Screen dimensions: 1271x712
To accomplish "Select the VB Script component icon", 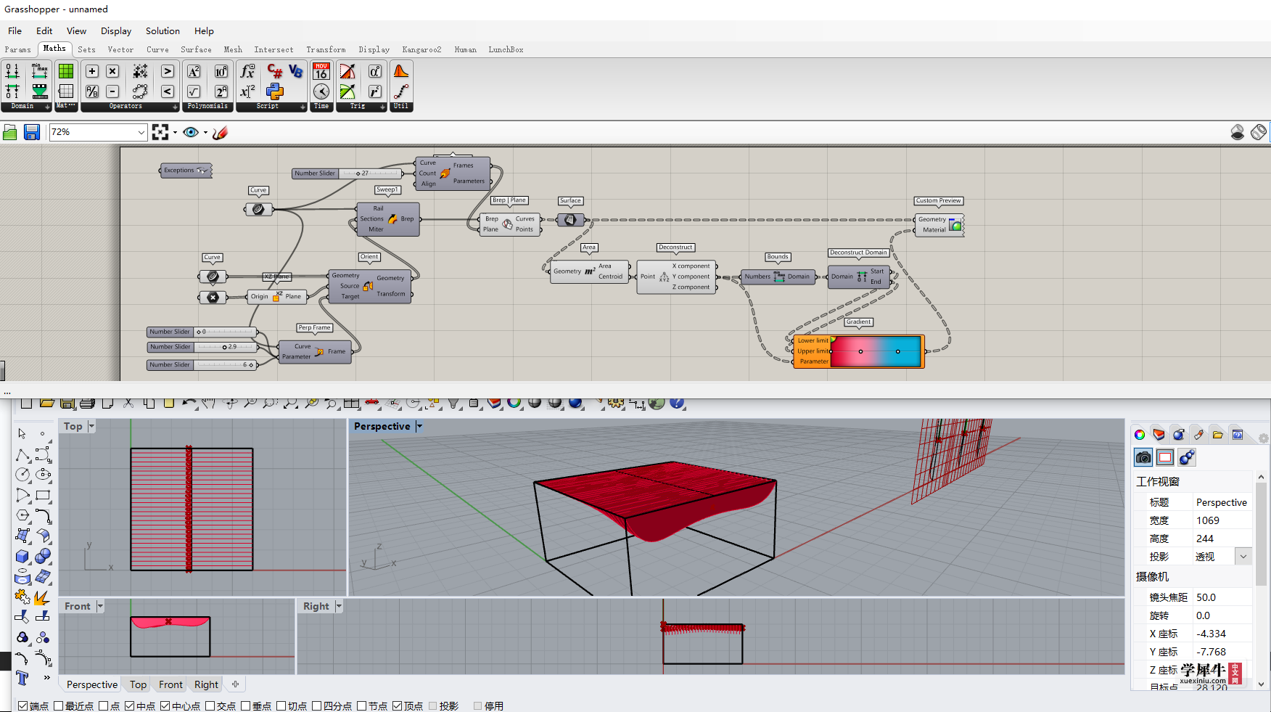I will 295,71.
